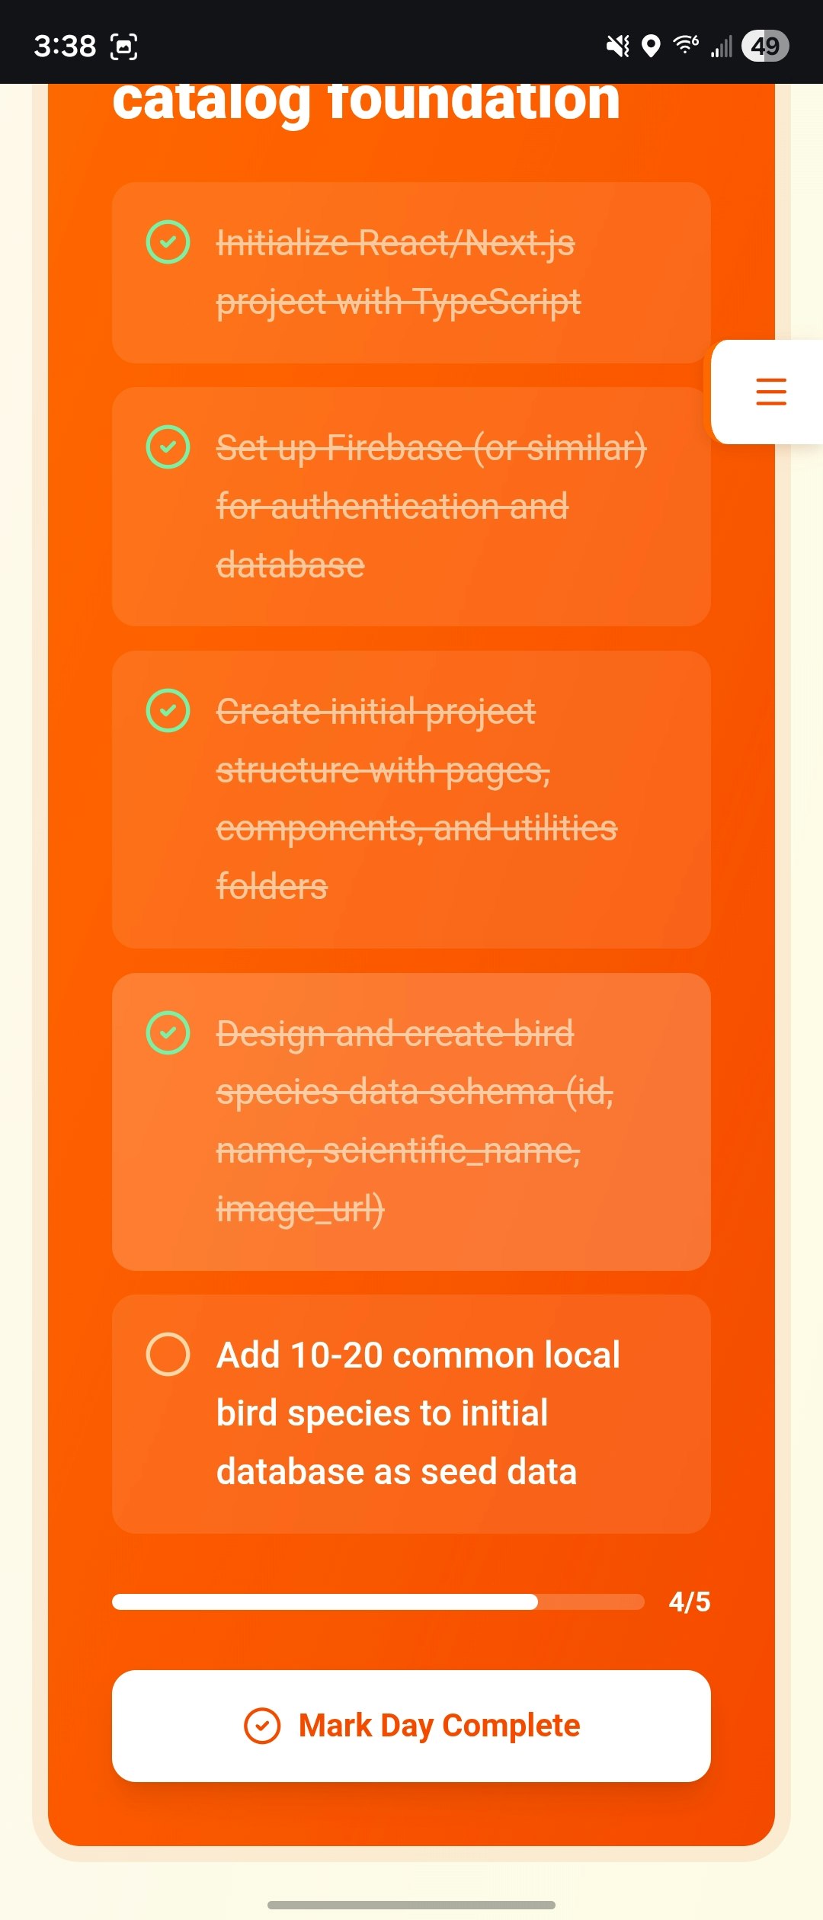823x1920 pixels.
Task: Click the screen capture icon in status bar
Action: point(124,46)
